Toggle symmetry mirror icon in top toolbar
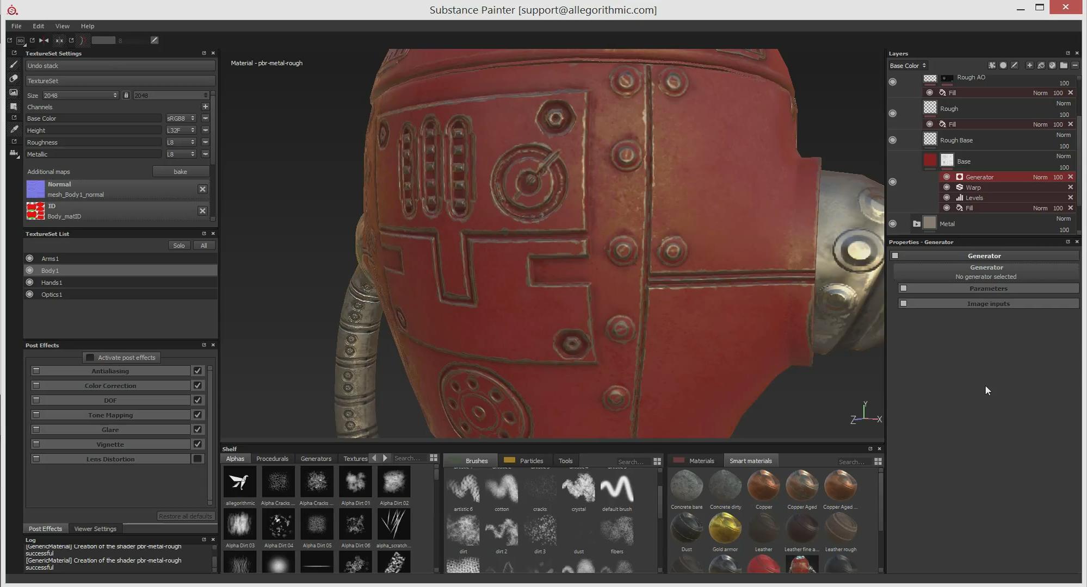This screenshot has height=587, width=1087. tap(44, 40)
